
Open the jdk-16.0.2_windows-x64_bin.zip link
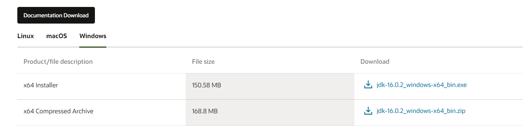(421, 111)
